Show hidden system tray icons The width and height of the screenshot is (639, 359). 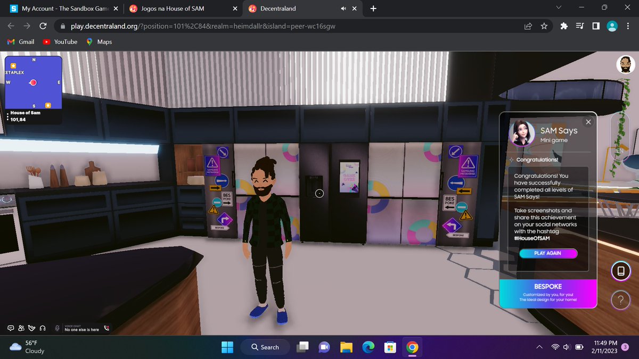point(539,347)
